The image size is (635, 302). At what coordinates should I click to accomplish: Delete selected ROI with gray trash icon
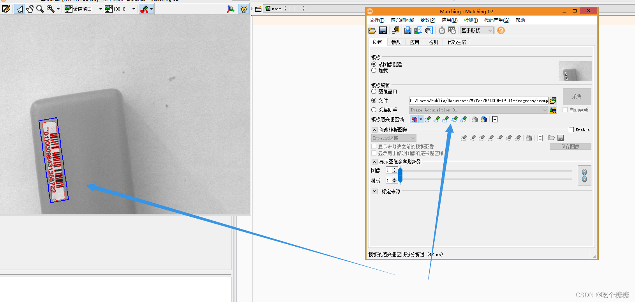pos(475,119)
